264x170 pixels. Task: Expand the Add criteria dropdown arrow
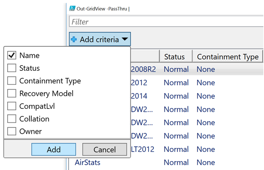pos(124,40)
